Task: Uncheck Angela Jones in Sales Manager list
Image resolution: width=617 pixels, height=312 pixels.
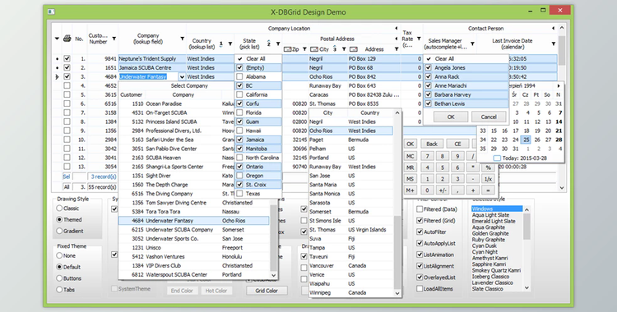Action: [x=429, y=67]
